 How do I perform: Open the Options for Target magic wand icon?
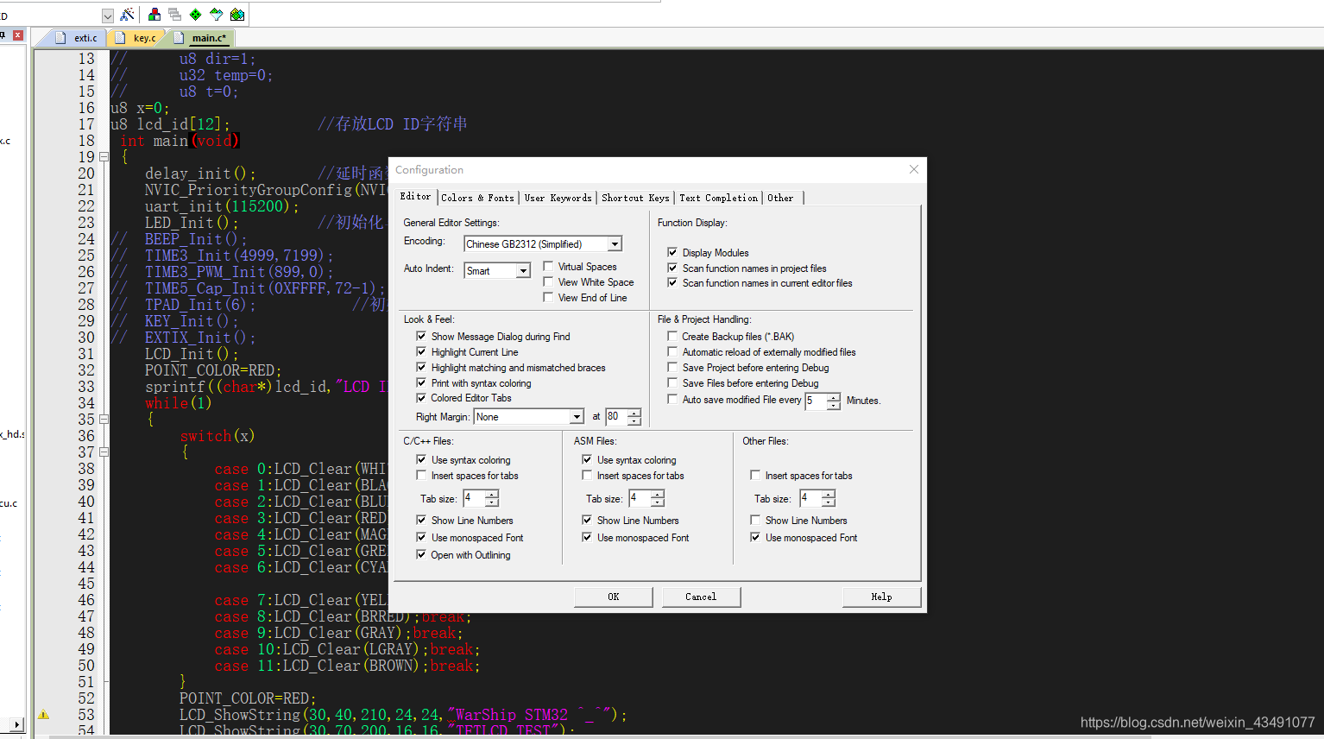pos(127,15)
